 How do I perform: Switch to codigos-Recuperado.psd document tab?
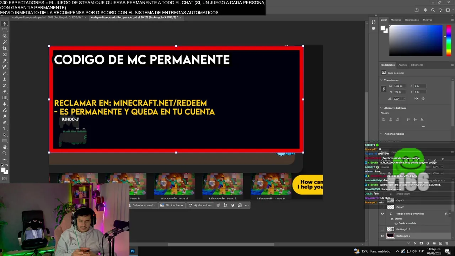[47, 17]
